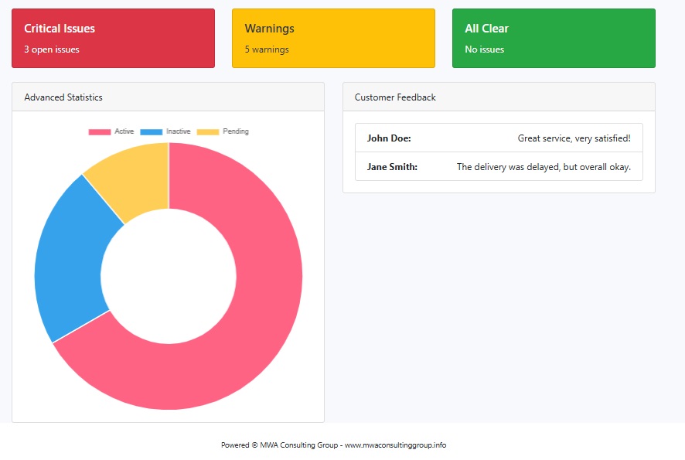Click the MWA Consulting Group footer text
The width and height of the screenshot is (685, 460).
[333, 445]
